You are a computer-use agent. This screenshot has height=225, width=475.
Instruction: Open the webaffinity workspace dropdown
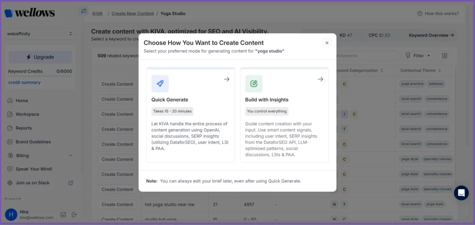click(40, 34)
